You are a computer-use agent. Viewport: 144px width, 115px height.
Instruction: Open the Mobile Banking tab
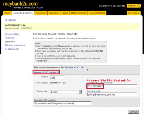(79, 13)
